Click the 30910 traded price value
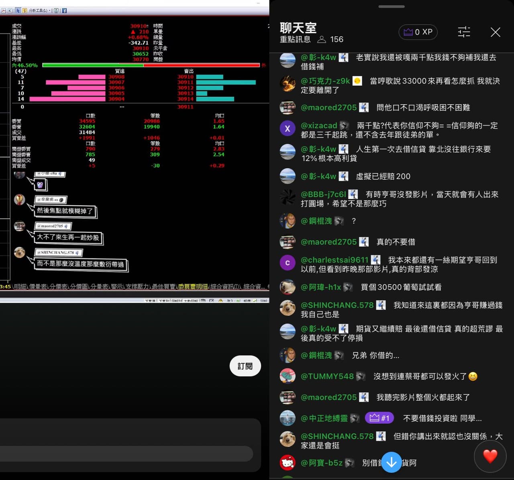This screenshot has height=480, width=514. 139,26
